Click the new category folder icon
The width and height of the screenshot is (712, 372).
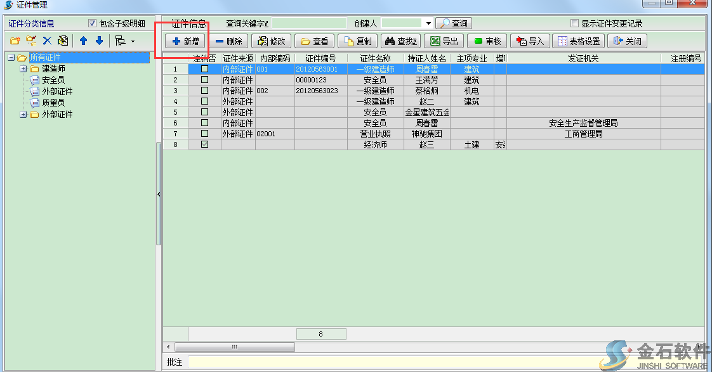tap(15, 41)
